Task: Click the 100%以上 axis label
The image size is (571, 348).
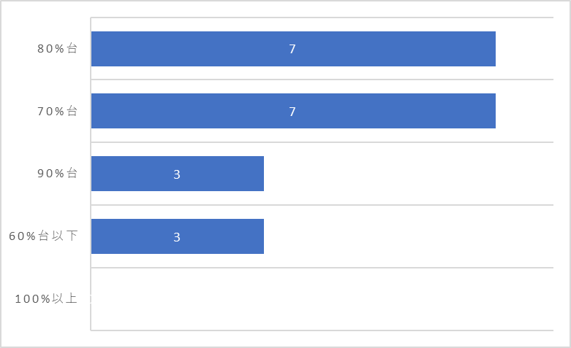Action: [x=46, y=298]
